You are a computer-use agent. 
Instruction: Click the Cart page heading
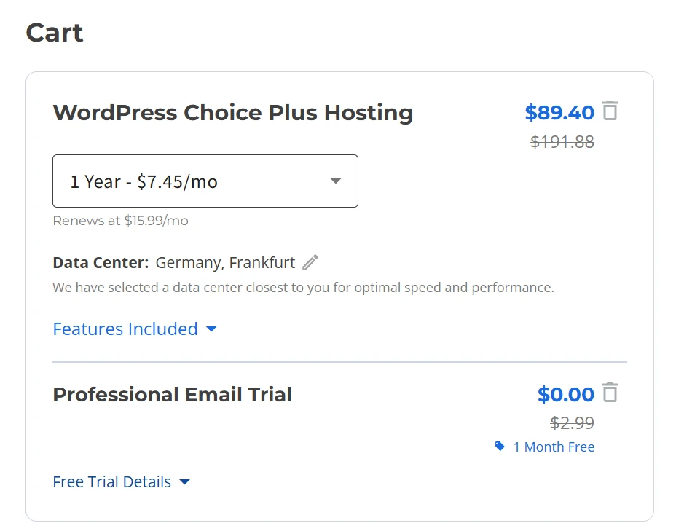[55, 33]
